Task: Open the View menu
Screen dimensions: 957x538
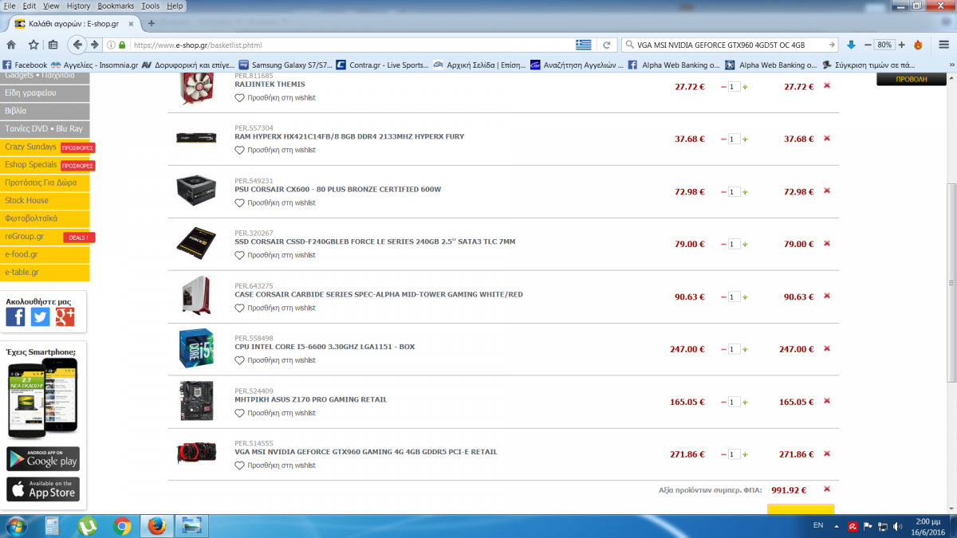Action: coord(51,6)
